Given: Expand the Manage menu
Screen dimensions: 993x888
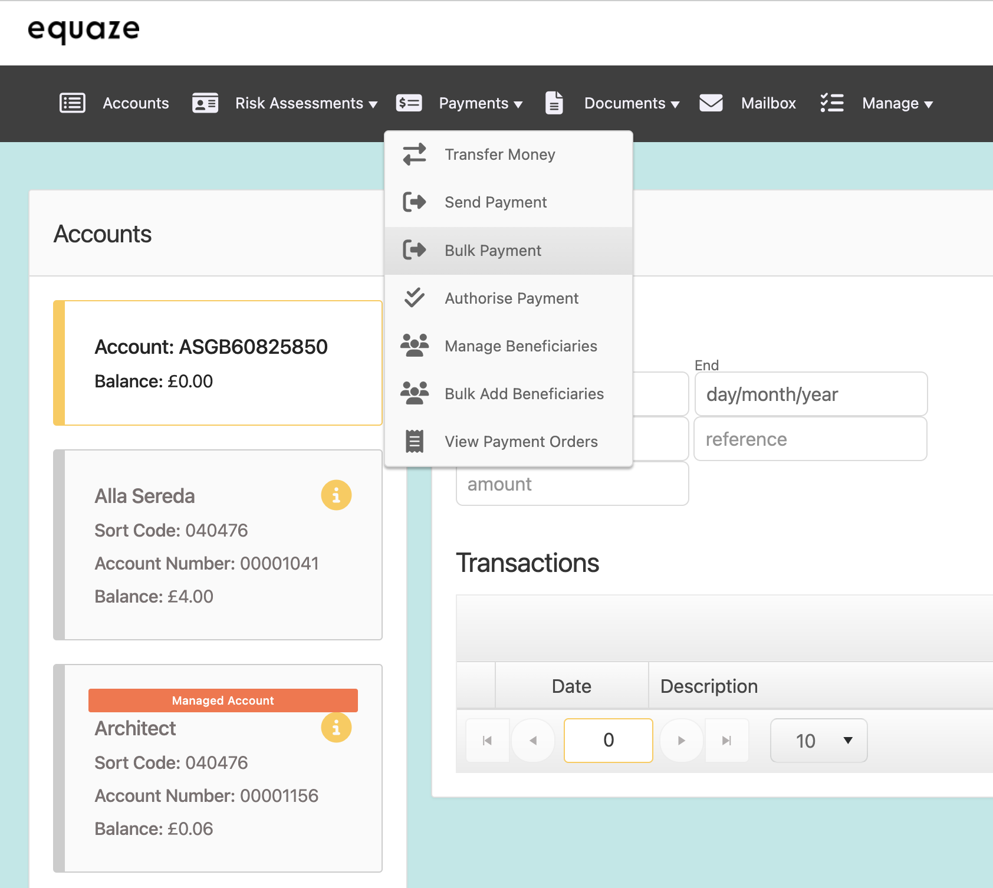Looking at the screenshot, I should pos(897,104).
